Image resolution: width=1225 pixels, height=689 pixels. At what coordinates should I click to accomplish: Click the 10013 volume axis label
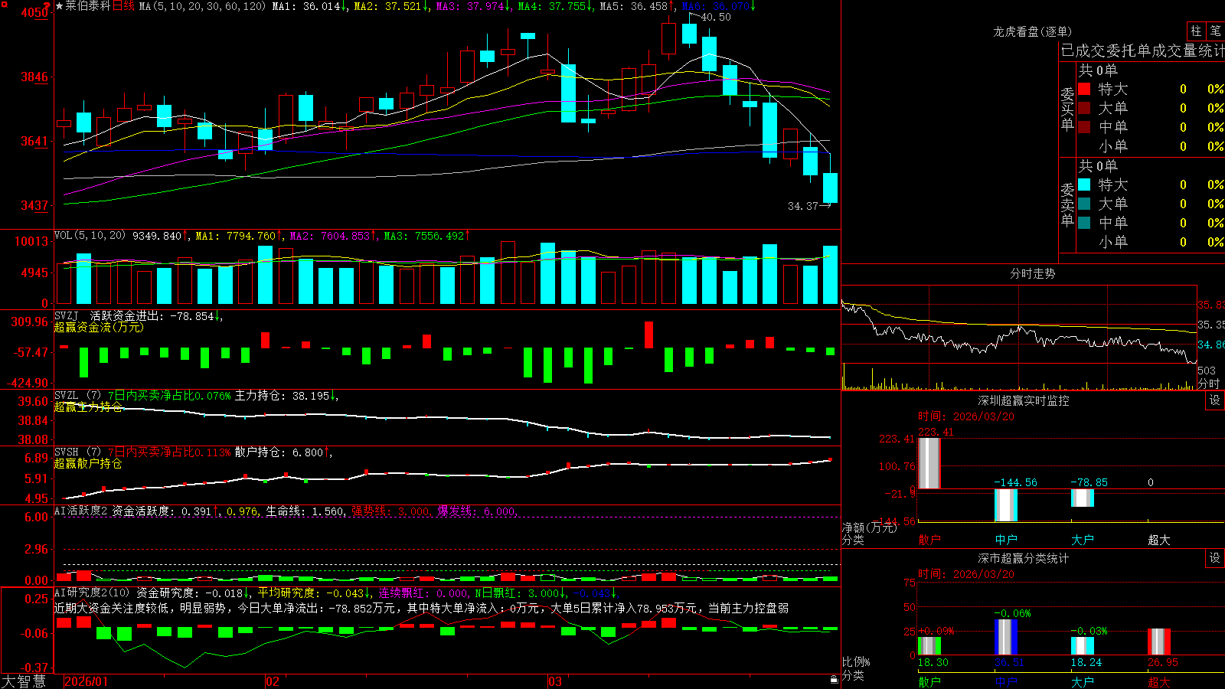click(31, 241)
